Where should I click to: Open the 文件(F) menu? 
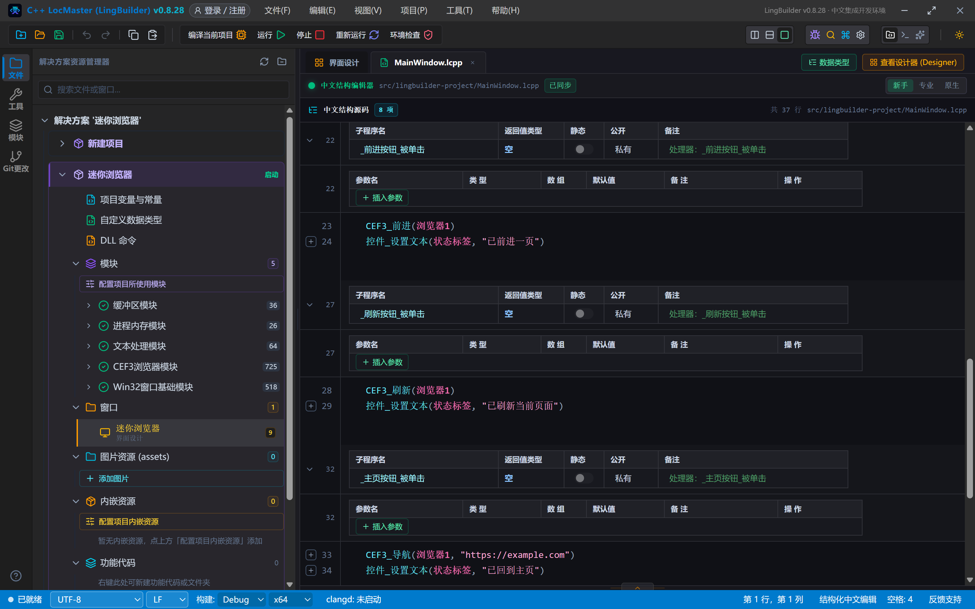[277, 10]
